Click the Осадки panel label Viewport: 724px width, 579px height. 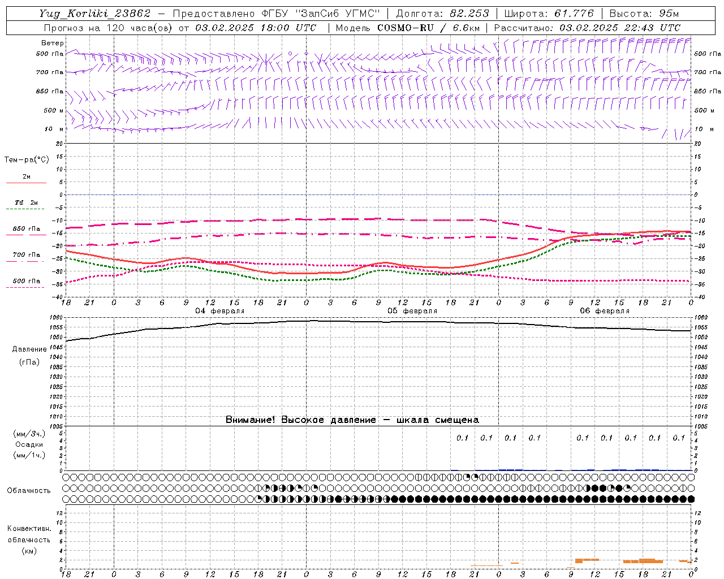pyautogui.click(x=29, y=444)
